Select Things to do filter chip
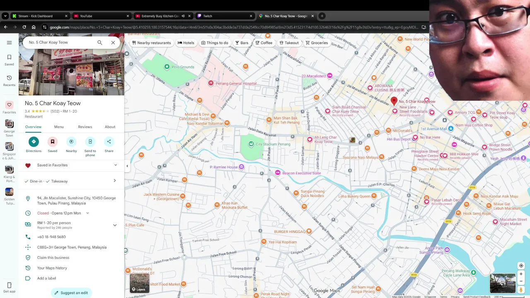This screenshot has height=298, width=530. [x=214, y=43]
